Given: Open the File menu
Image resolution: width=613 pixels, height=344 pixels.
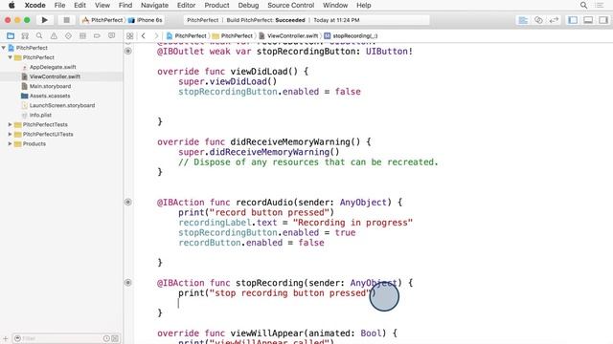Looking at the screenshot, I should pyautogui.click(x=59, y=5).
